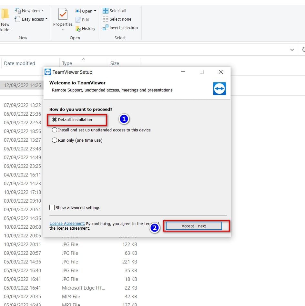Sort by Size column header
This screenshot has height=306, width=305.
coord(115,63)
